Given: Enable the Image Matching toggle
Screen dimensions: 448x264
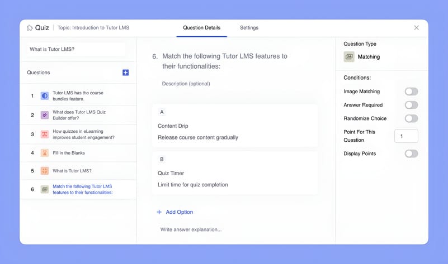Looking at the screenshot, I should (x=411, y=92).
